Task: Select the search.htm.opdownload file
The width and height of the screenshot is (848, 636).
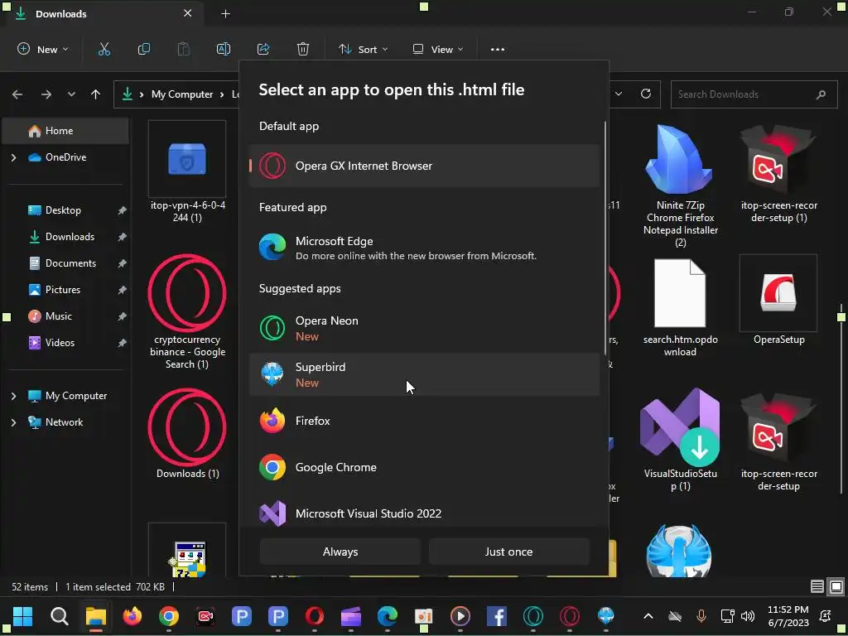Action: 681,306
